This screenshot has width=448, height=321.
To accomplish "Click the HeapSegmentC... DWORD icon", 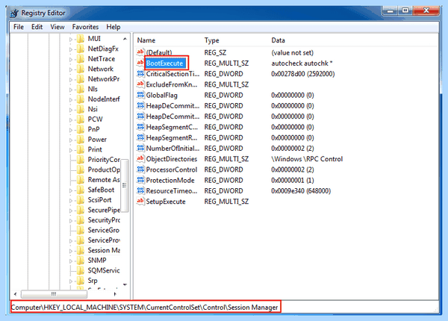I will 140,127.
